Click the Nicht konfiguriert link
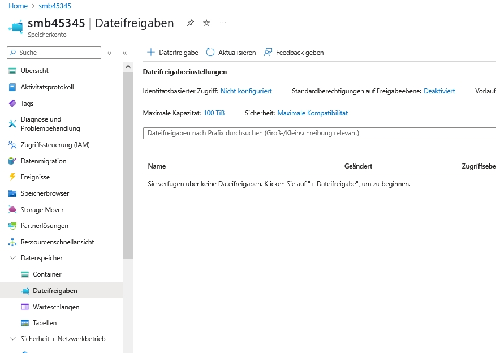 point(246,91)
